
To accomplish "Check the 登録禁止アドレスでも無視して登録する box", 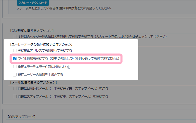I will coord(15,50).
